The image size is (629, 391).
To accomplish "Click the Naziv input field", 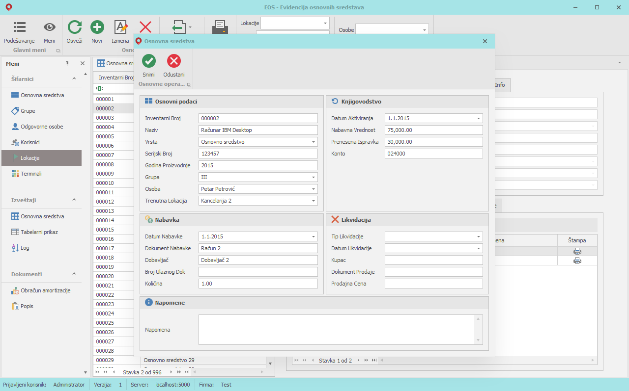I will (258, 130).
